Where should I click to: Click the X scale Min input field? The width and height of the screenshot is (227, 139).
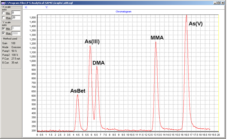[x=16, y=13]
